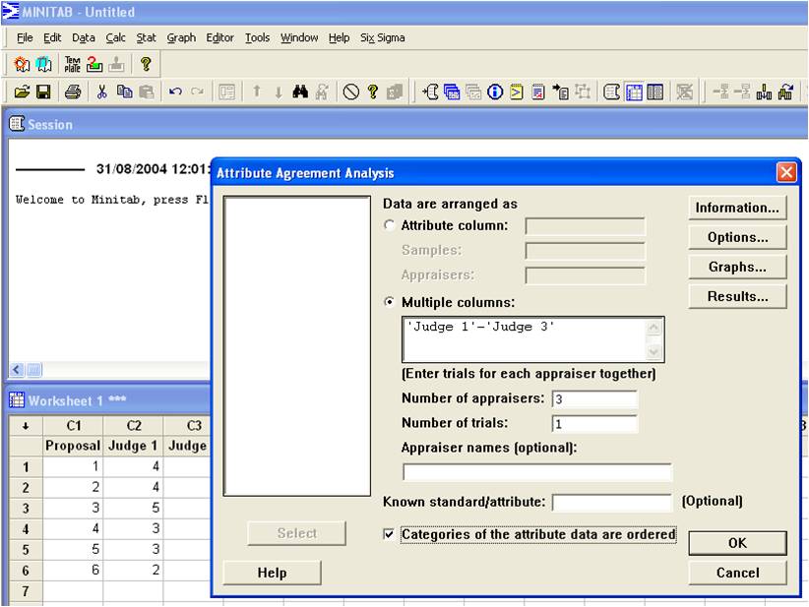
Task: Click the C1 column header in worksheet
Action: [73, 426]
